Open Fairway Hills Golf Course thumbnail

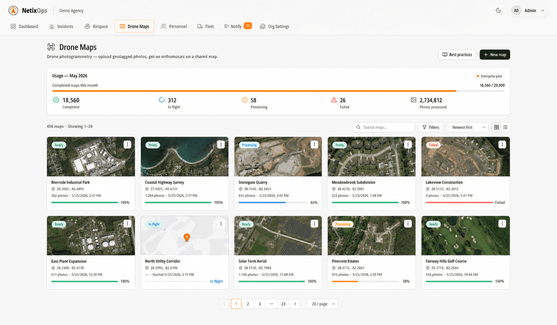coord(466,235)
